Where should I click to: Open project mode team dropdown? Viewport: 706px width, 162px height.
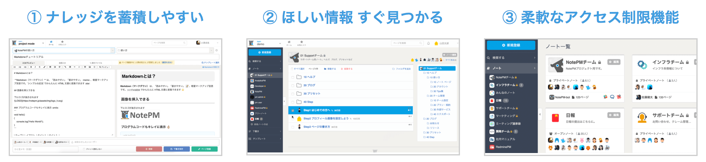(43, 43)
